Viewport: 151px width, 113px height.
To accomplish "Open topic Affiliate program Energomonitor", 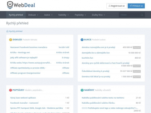I will [x=25, y=73].
